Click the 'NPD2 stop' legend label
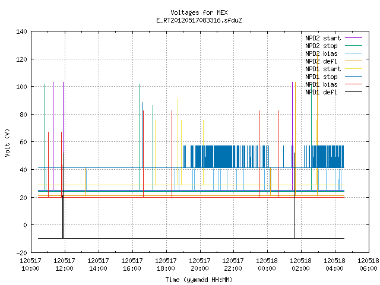 [321, 46]
